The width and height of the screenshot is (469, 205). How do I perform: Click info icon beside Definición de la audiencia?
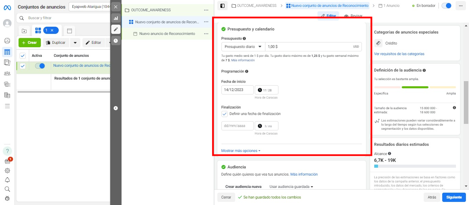click(424, 70)
